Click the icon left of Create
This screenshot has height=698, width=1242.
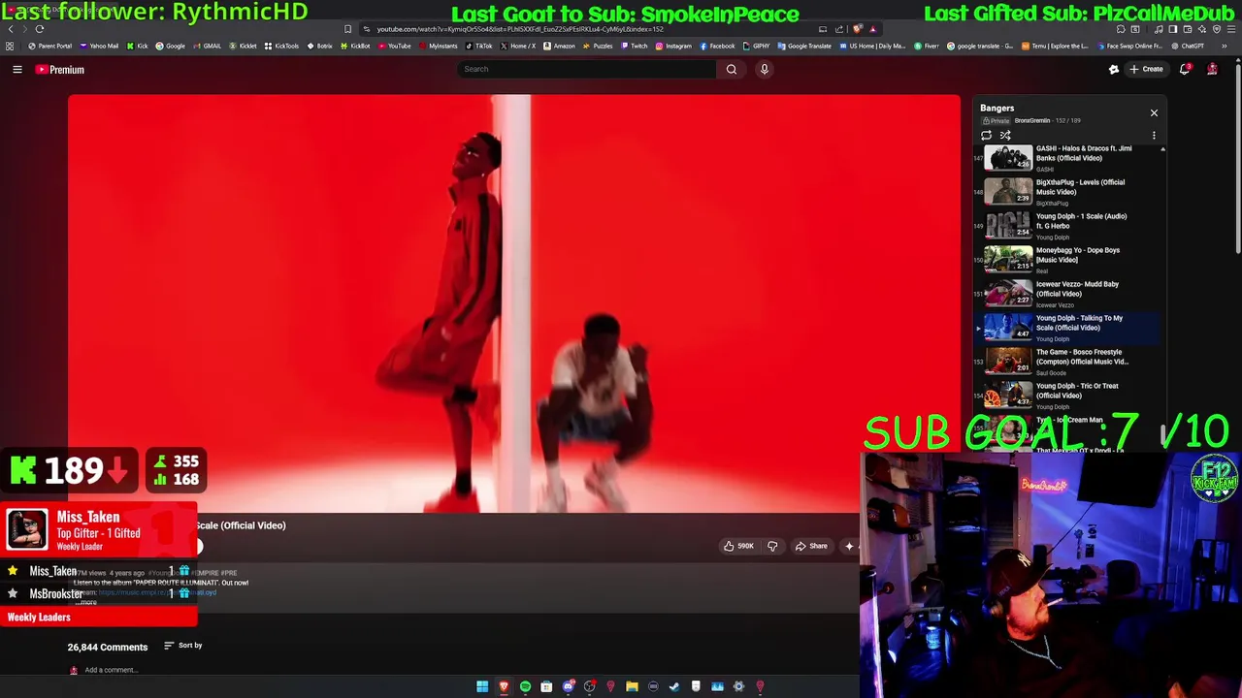pyautogui.click(x=1114, y=69)
